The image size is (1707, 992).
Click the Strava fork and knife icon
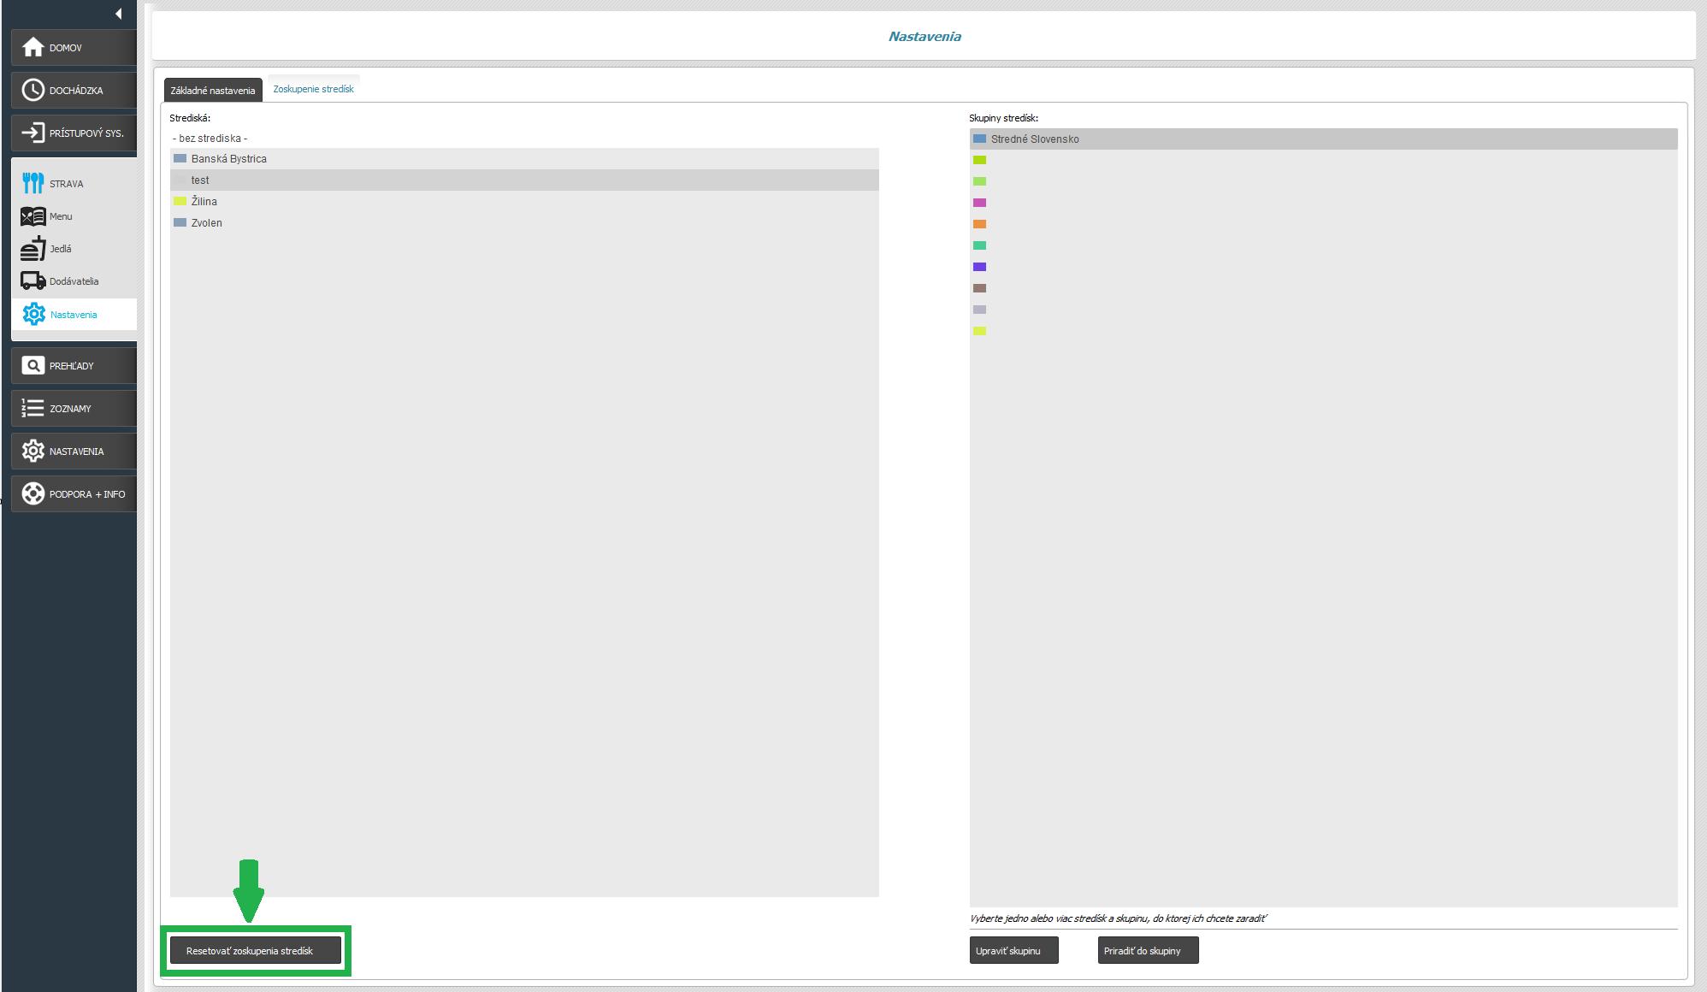pos(32,183)
